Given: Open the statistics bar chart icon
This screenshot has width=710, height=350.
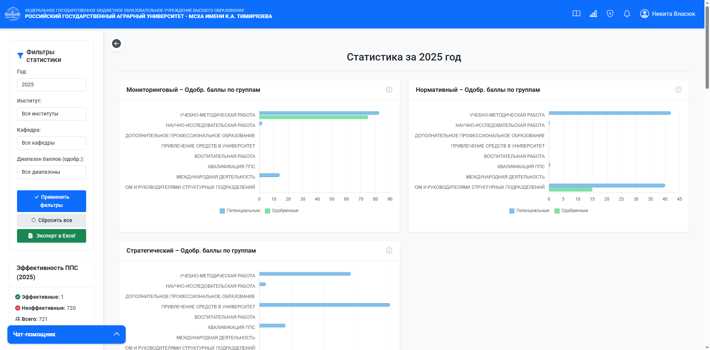Looking at the screenshot, I should click(593, 14).
